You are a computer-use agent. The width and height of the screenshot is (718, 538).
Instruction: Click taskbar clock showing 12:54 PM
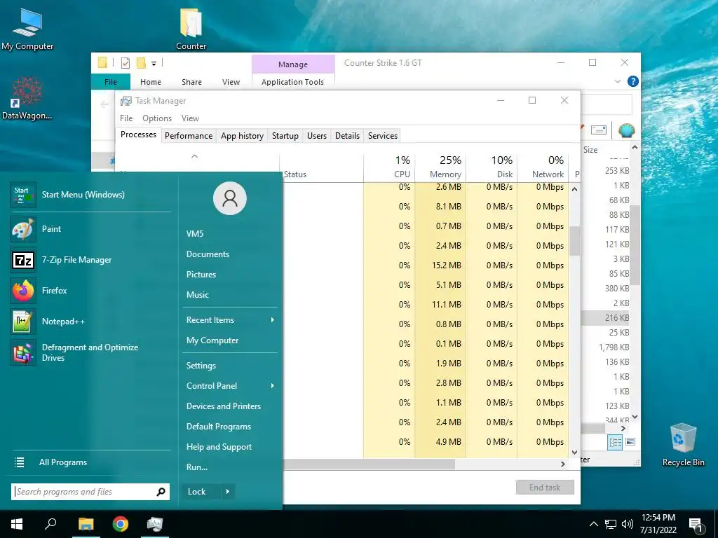coord(658,524)
